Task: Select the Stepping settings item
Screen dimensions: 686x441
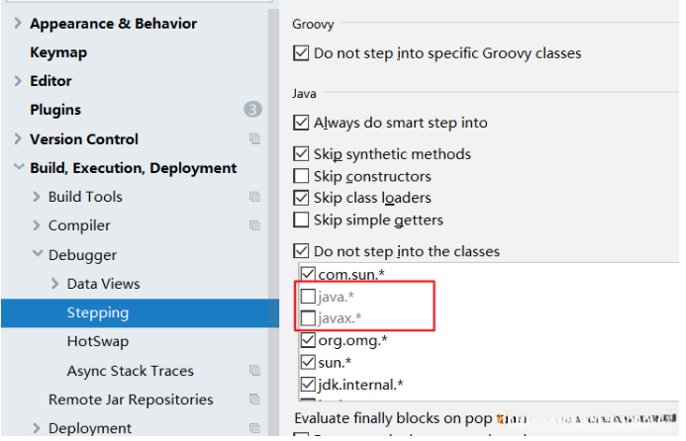Action: [x=98, y=312]
